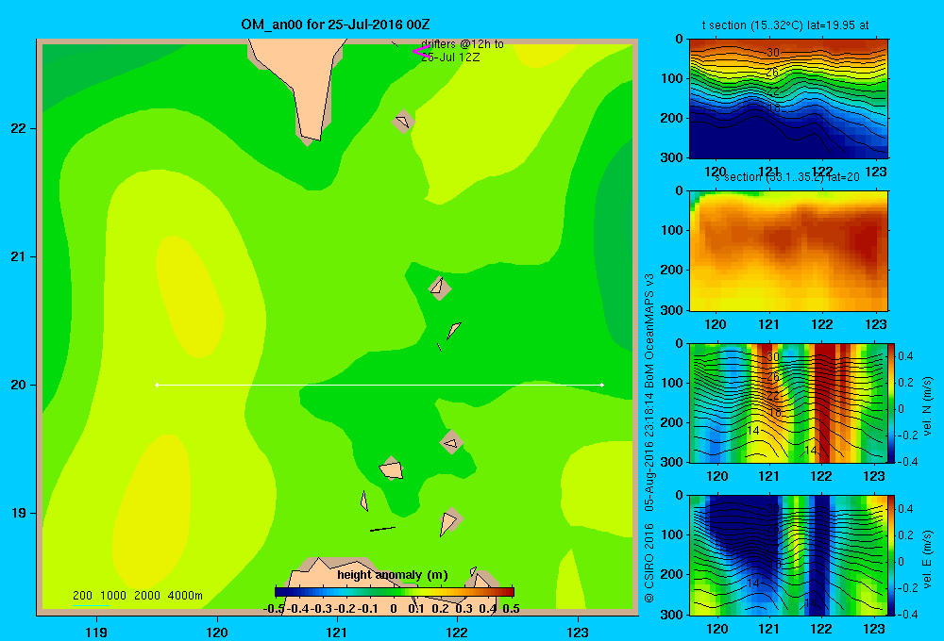Open the salinity section plot
Image resolution: width=944 pixels, height=641 pixels.
click(x=788, y=251)
